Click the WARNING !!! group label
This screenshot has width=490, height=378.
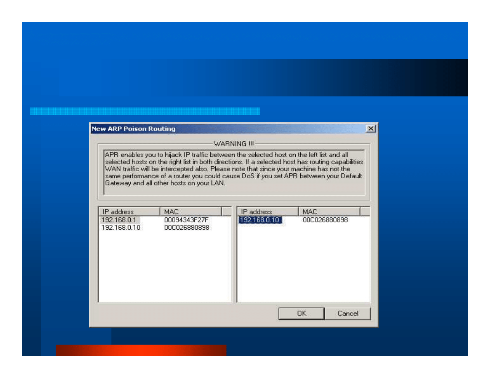click(x=233, y=144)
